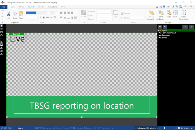The height and width of the screenshot is (130, 195).
Task: Switch to the Animations tab
Action: coord(52,7)
